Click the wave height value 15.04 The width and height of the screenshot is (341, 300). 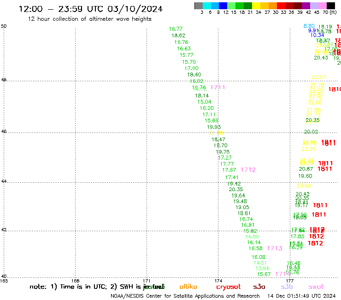point(205,102)
